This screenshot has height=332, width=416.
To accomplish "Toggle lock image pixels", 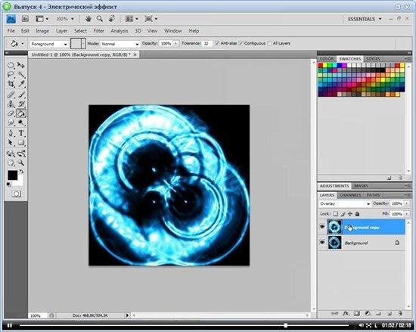I will pyautogui.click(x=343, y=214).
